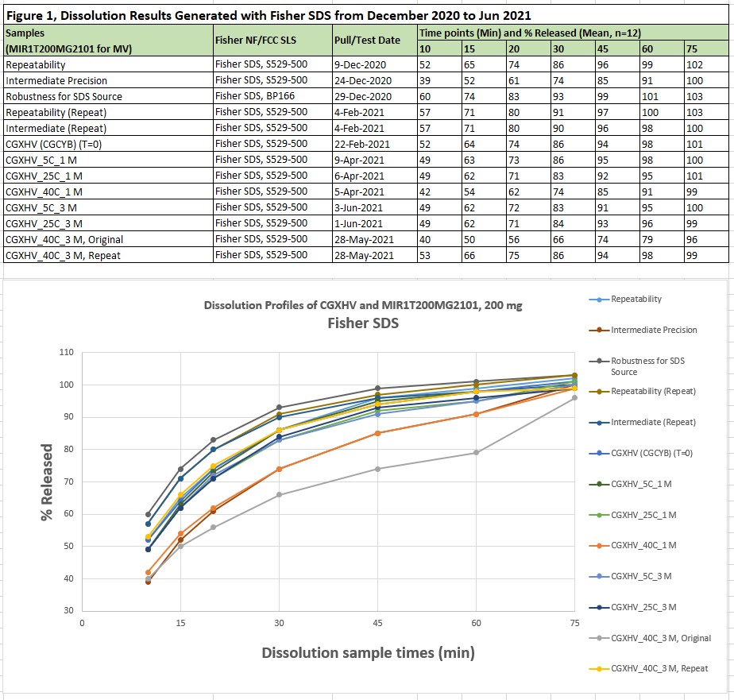Click the 'Intermediate (Repeat)' legend entry

click(642, 423)
